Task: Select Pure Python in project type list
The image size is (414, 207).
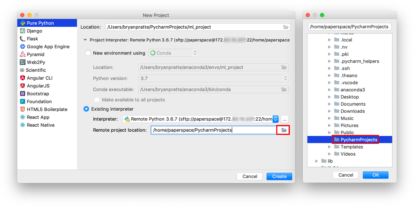Action: 40,23
